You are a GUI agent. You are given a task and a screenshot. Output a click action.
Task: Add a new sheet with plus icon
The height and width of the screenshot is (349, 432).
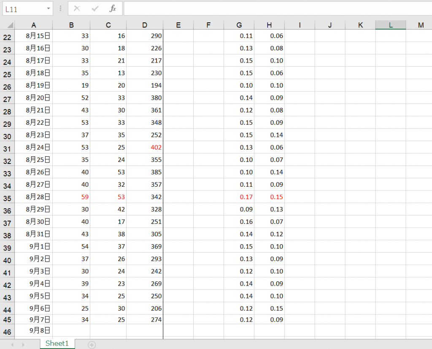coord(92,345)
